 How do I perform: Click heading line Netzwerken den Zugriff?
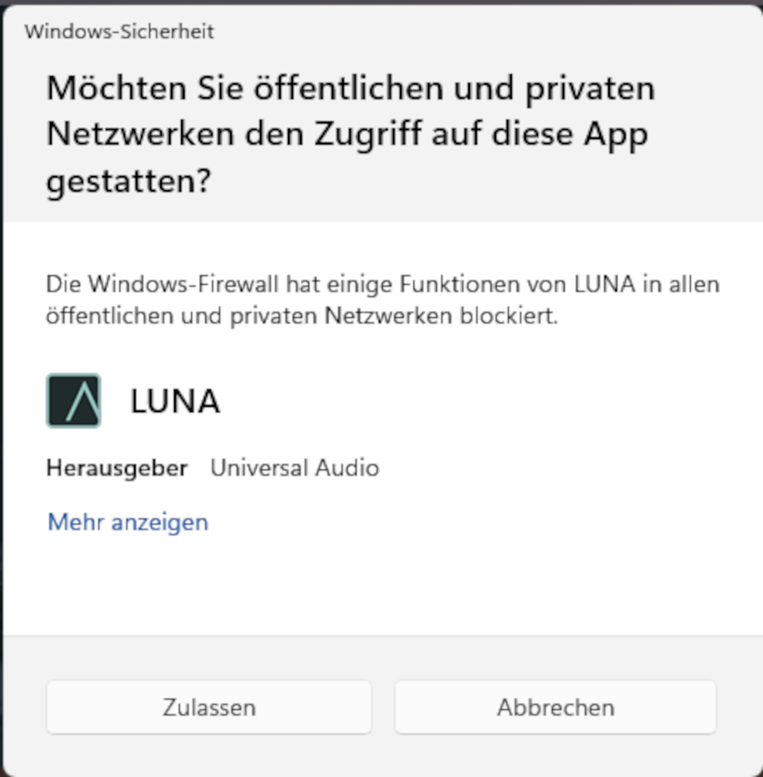coord(347,134)
